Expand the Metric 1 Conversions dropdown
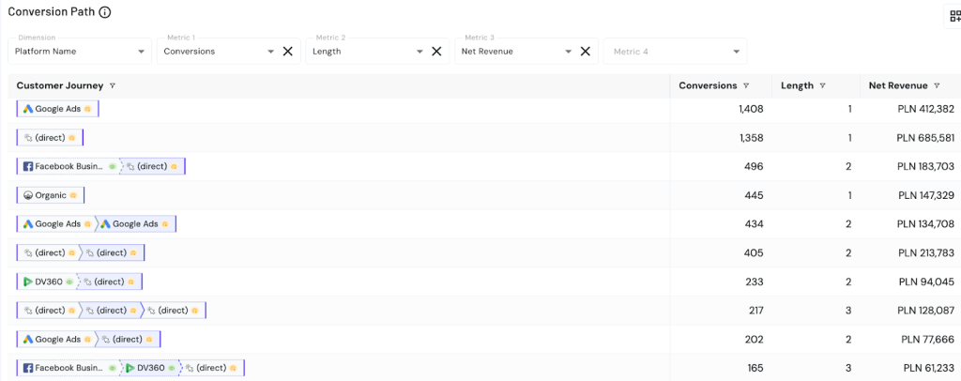Screen dimensions: 961x381 click(270, 52)
